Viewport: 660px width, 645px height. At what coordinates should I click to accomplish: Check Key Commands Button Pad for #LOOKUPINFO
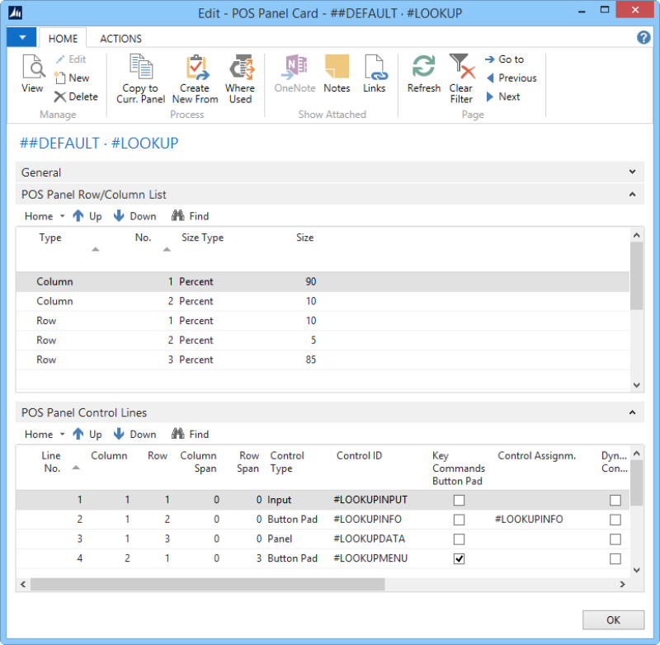[x=460, y=520]
